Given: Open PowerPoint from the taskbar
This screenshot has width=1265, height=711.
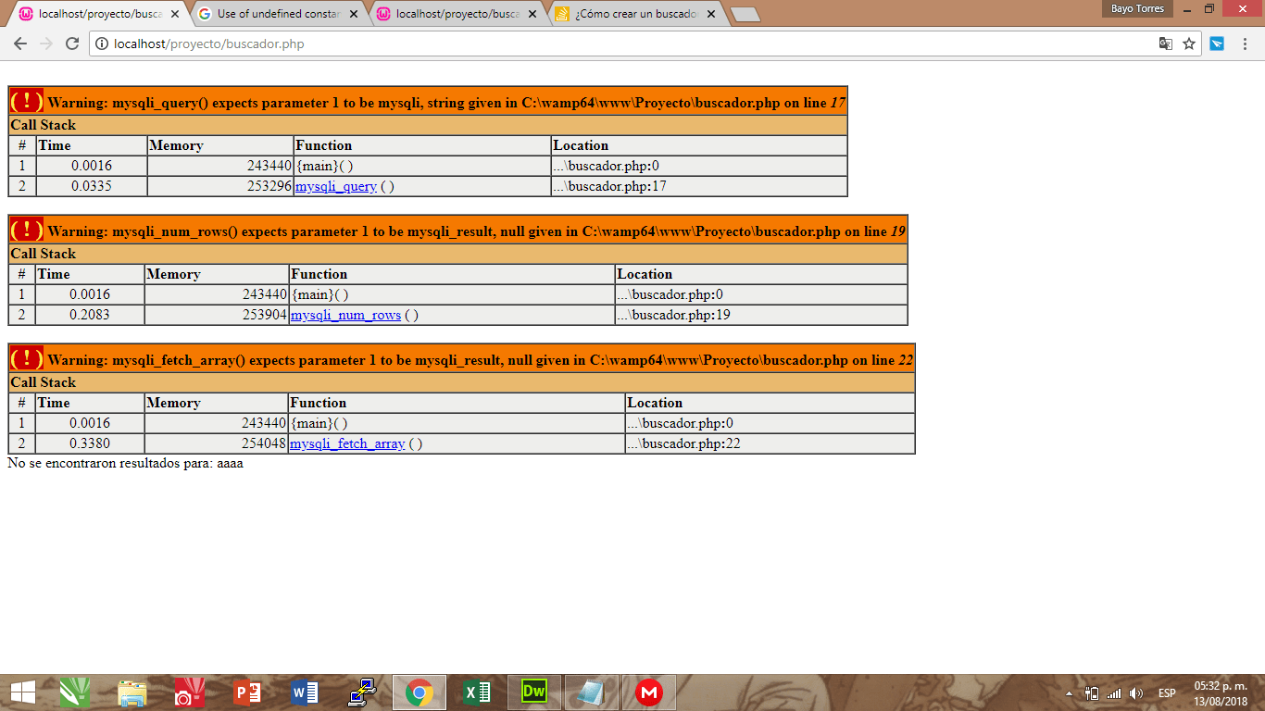Looking at the screenshot, I should point(247,692).
